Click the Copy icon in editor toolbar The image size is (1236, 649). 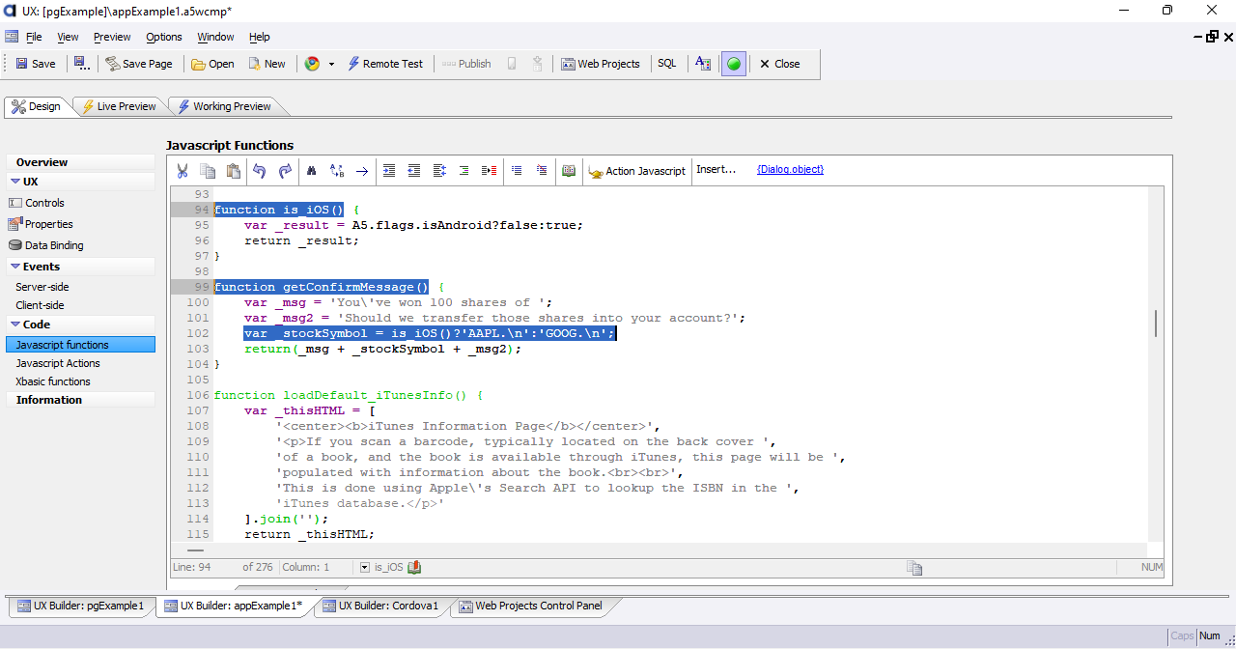click(x=208, y=170)
